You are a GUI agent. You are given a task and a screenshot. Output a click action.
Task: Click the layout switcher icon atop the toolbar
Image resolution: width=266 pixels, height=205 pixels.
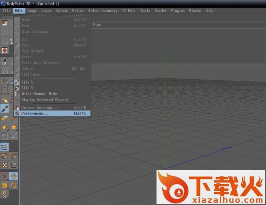(x=5, y=23)
